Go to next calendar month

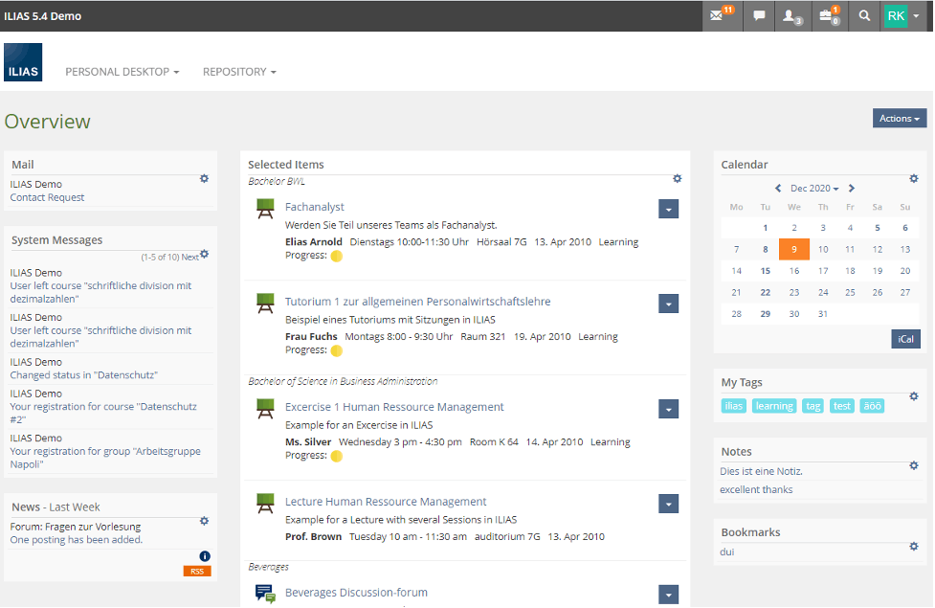click(x=852, y=188)
